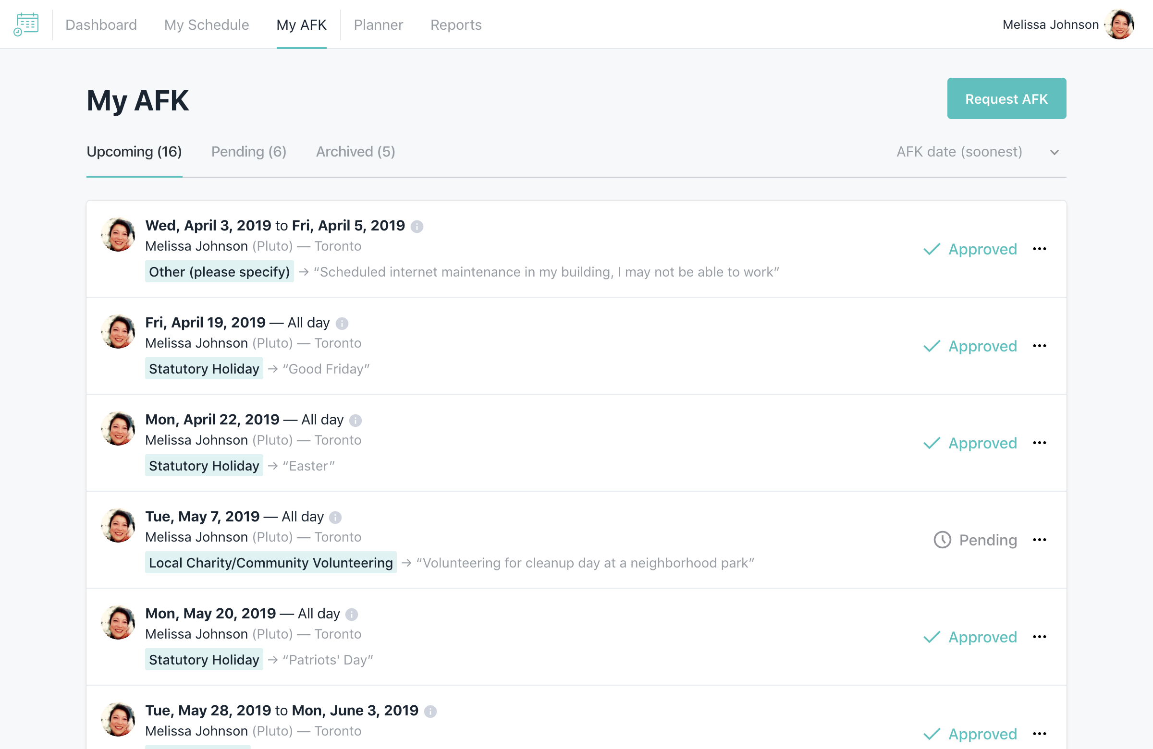
Task: Open three-dot menu for Patriots' Day entry
Action: click(1039, 637)
